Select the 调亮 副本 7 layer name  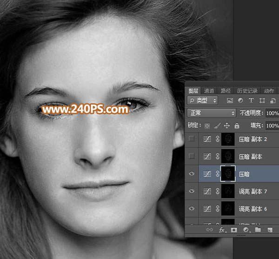[x=253, y=192]
